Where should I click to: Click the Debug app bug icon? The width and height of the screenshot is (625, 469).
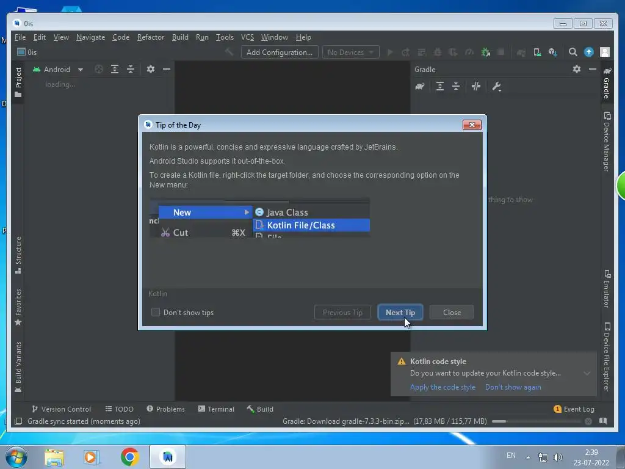438,53
